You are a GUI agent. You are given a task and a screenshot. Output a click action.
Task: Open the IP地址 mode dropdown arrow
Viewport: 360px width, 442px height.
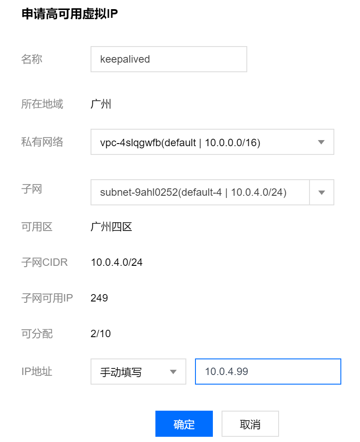[174, 372]
